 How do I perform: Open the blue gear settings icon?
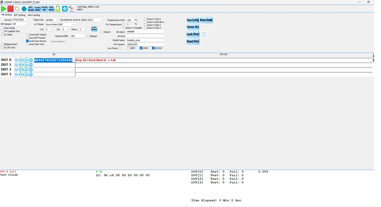pyautogui.click(x=65, y=9)
